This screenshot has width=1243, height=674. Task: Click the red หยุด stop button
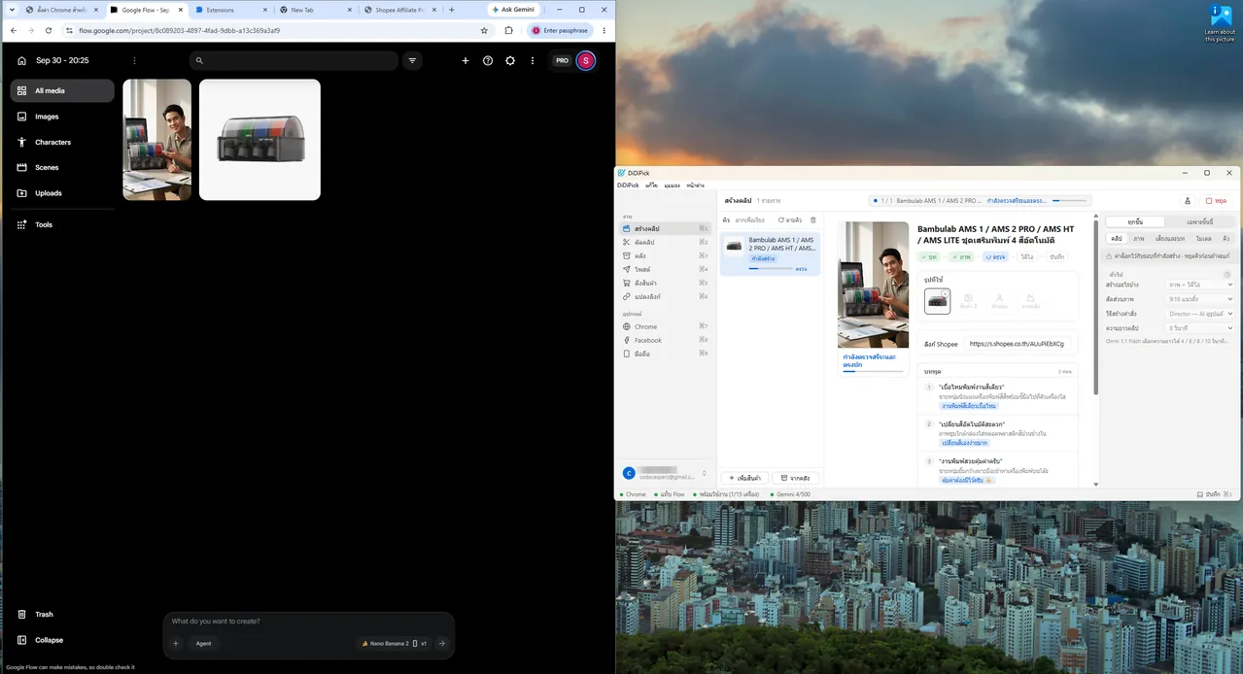(1216, 201)
